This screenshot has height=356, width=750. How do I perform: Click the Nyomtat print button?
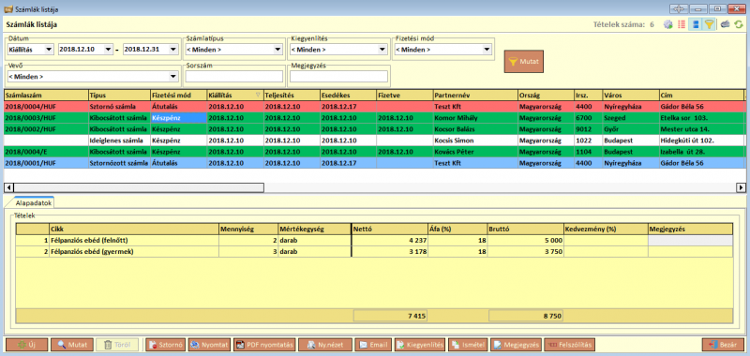coord(209,345)
